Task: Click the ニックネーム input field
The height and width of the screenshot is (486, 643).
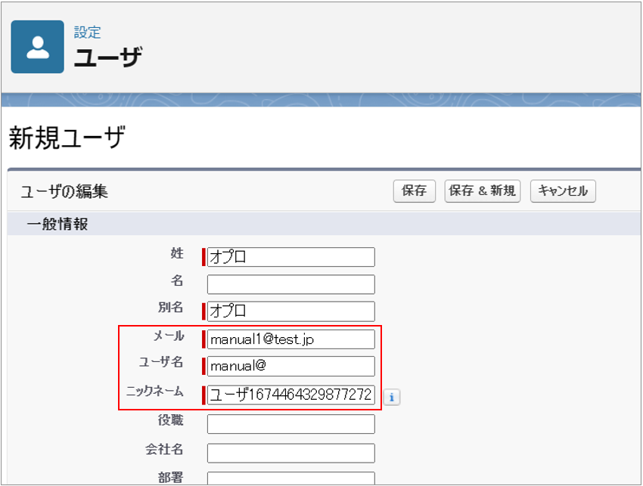Action: click(x=290, y=395)
